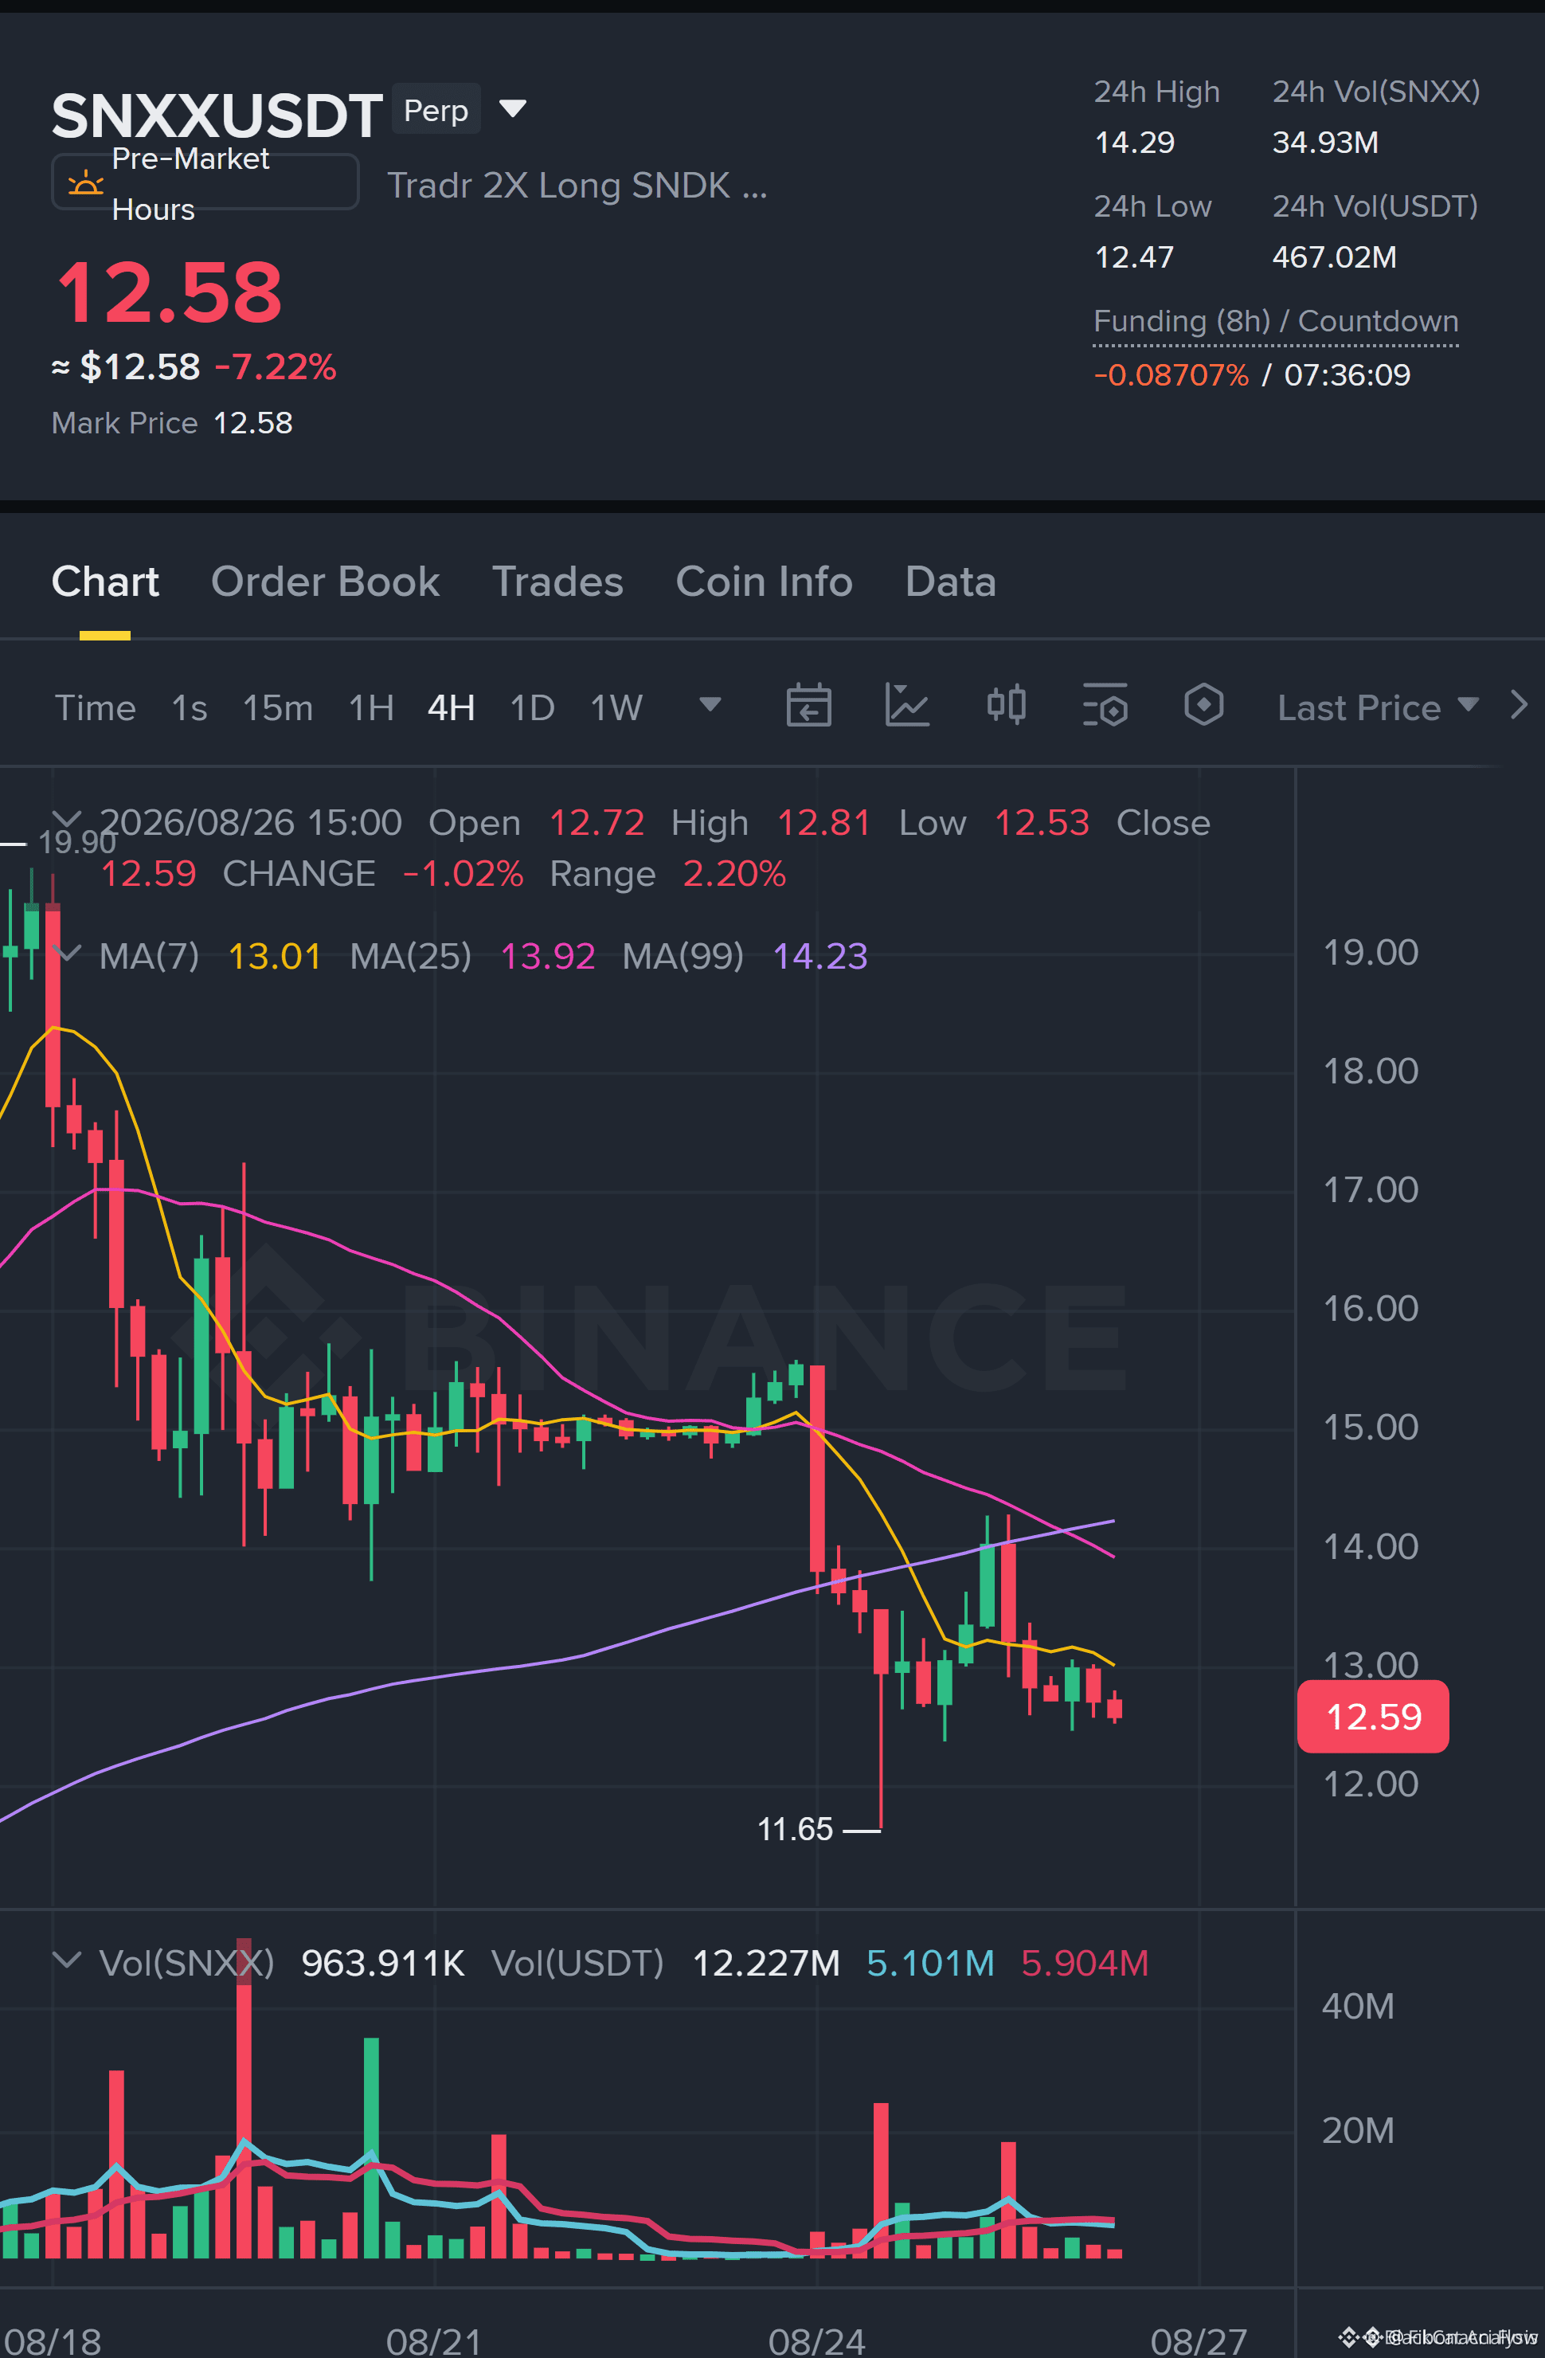
Task: Switch to the Order Book tab
Action: [x=325, y=582]
